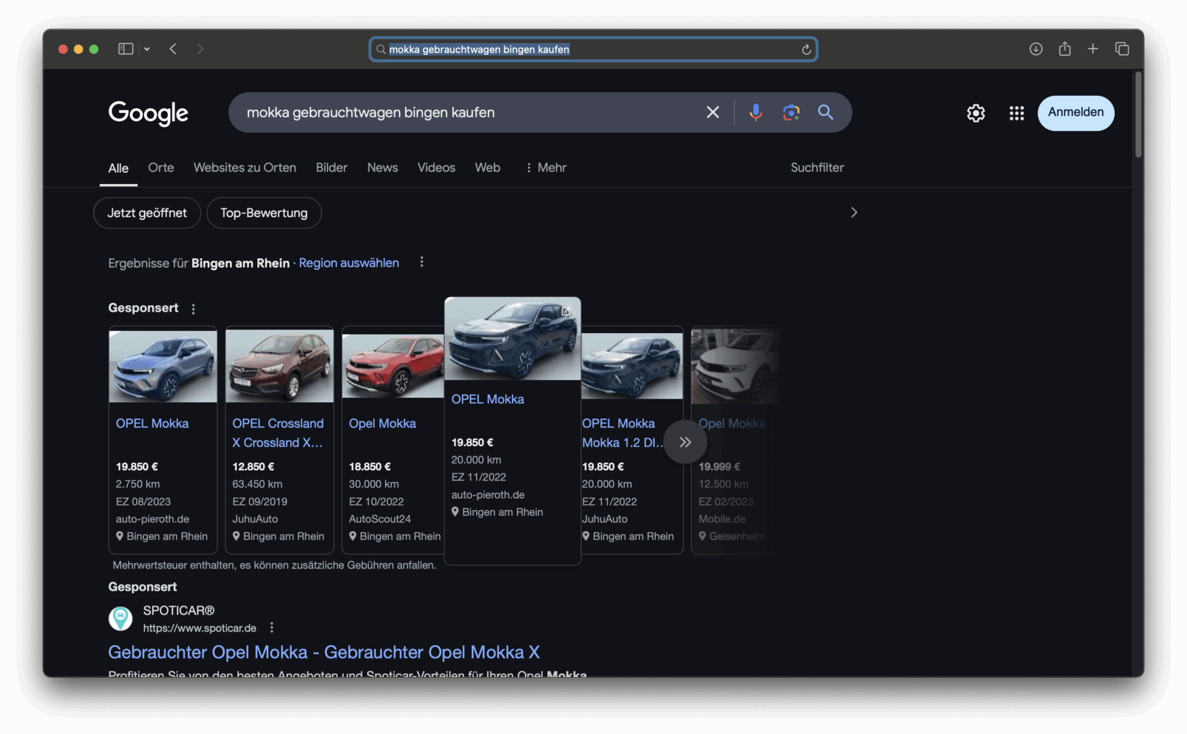Screen dimensions: 1187x734
Task: Open the News results tab
Action: tap(382, 167)
